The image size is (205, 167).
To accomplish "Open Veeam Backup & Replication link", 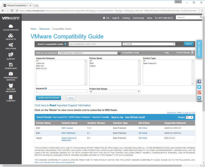I will [69, 139].
